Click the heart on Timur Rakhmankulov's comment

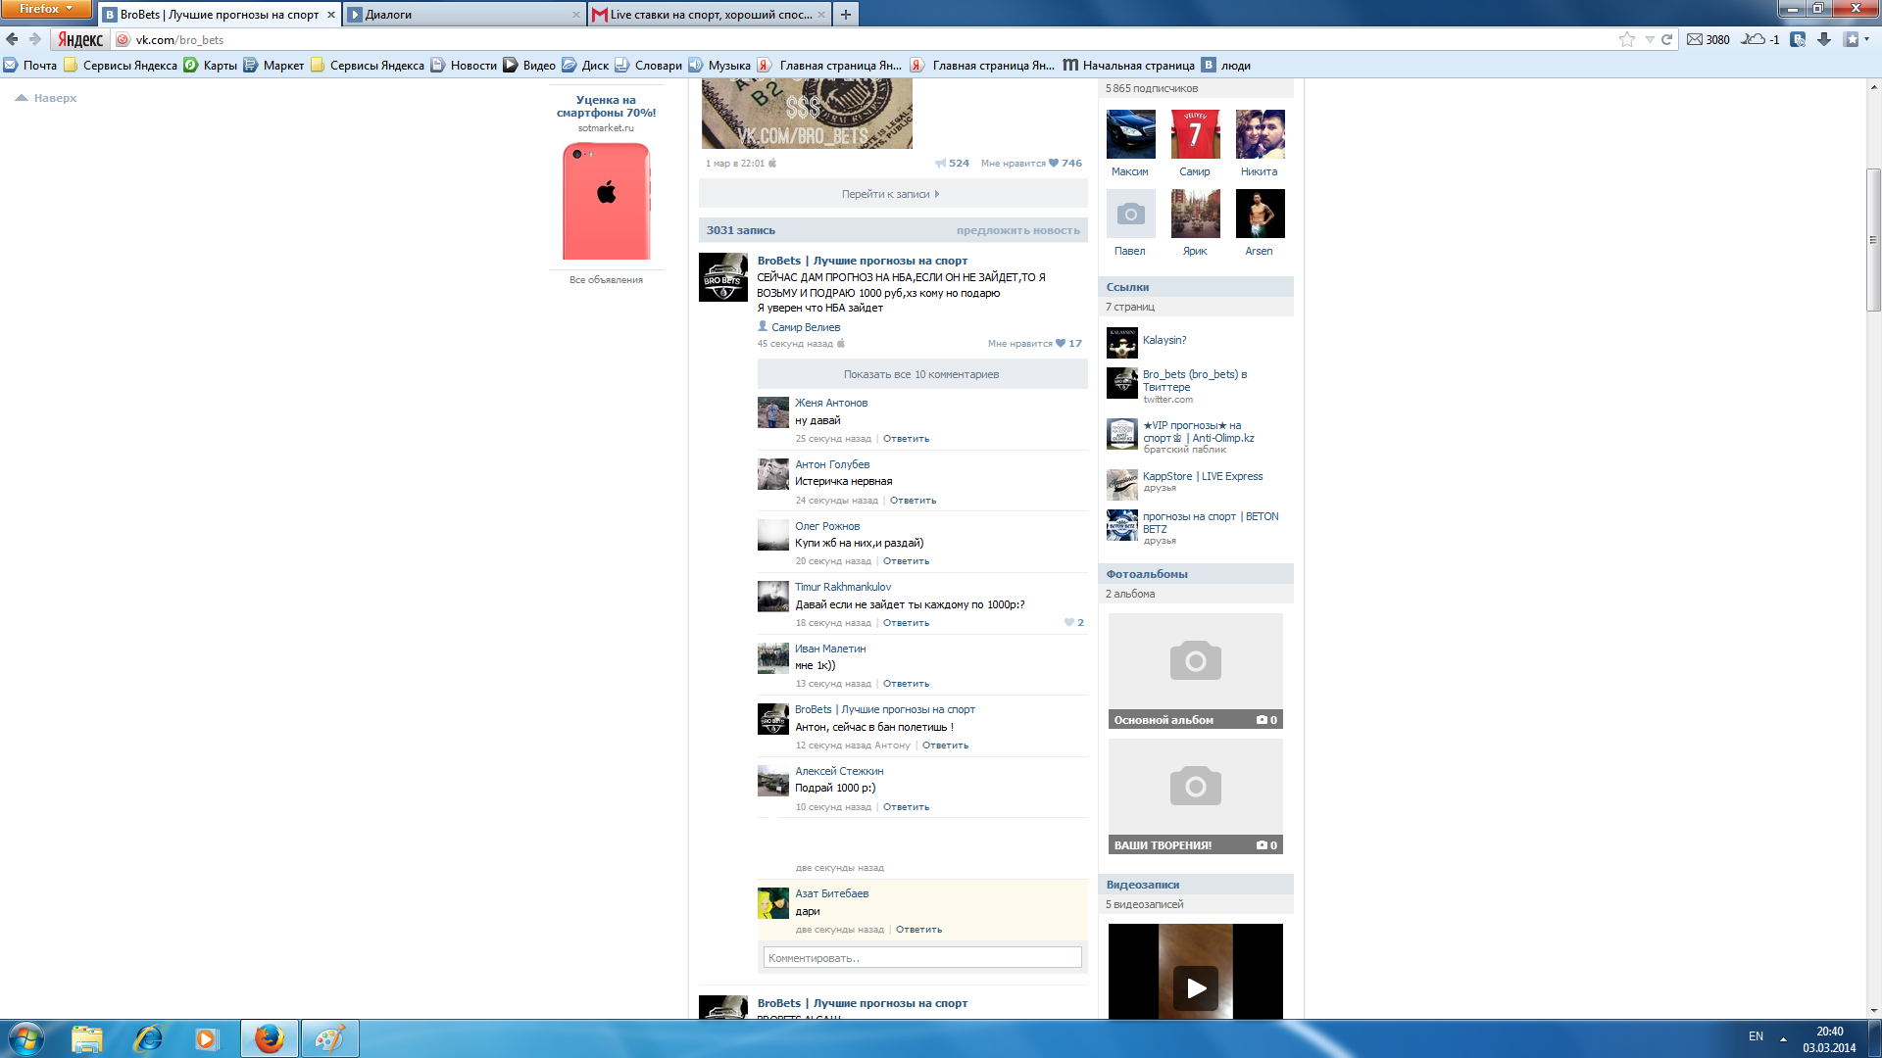(1069, 623)
